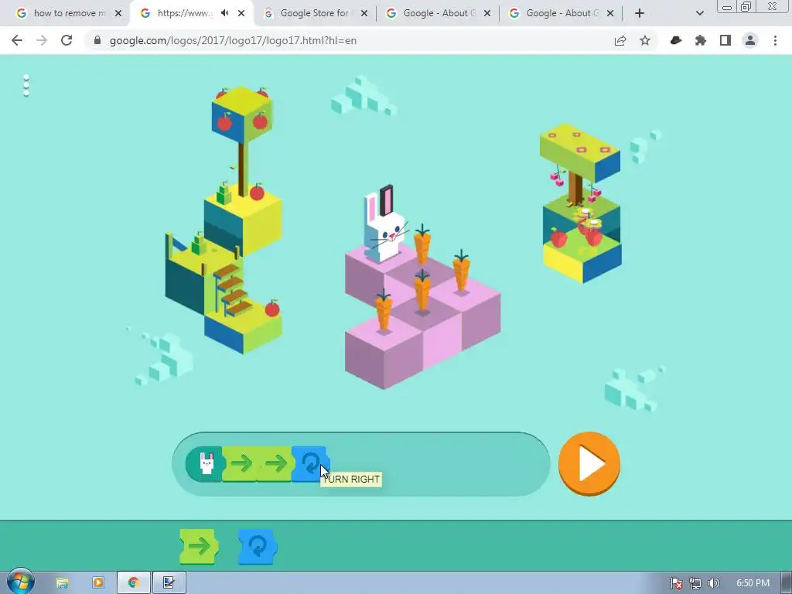Mute the audio on the playing tab
Screen dimensions: 792x594
pyautogui.click(x=225, y=13)
